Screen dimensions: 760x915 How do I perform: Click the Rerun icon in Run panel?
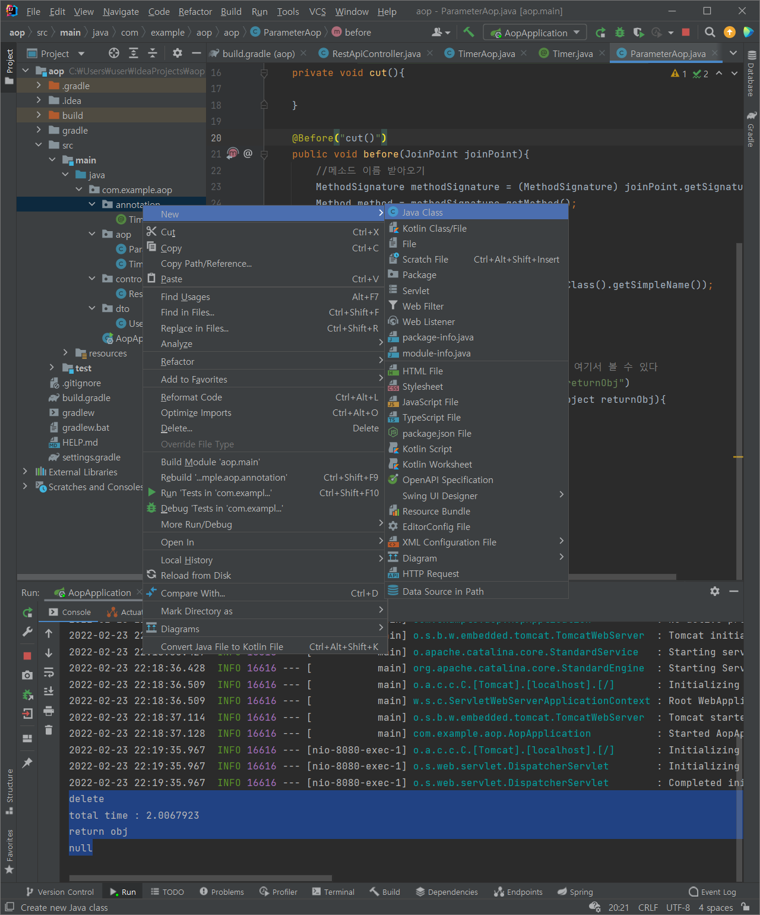[27, 613]
